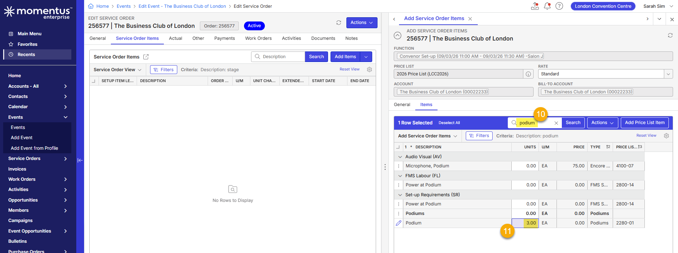Click Reset View in the Add Service Order Items grid
Viewport: 678px width, 253px height.
tap(646, 136)
